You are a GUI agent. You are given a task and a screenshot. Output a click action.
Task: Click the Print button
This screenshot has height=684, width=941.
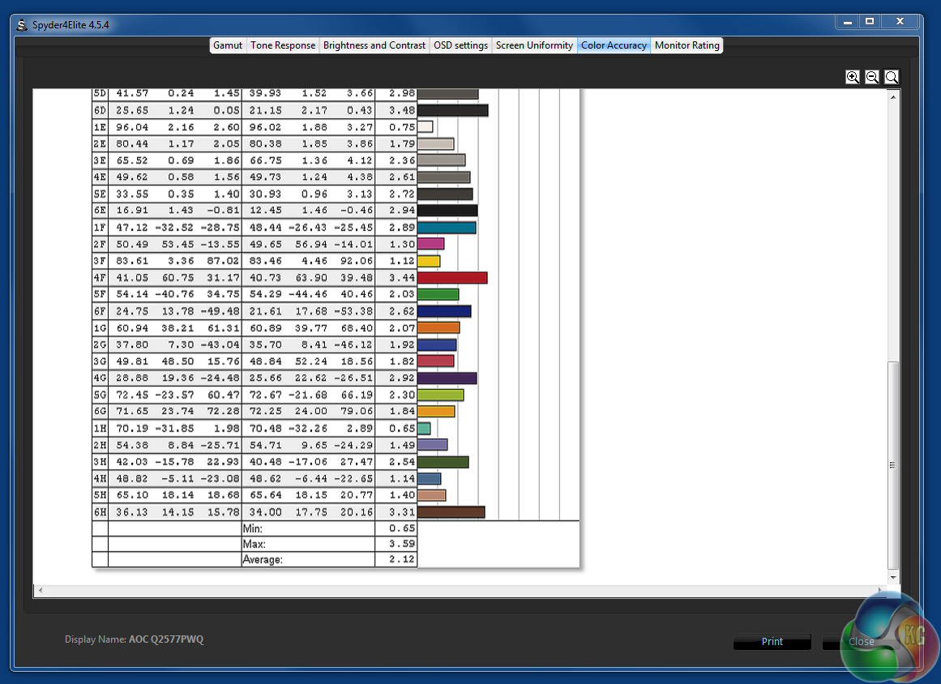click(772, 641)
